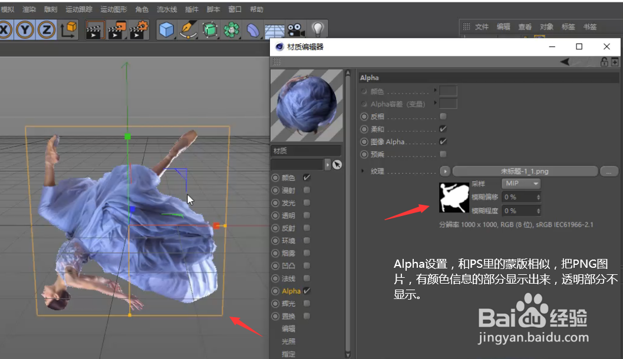Click the object manager grip icon
The image size is (623, 359).
coord(466,26)
